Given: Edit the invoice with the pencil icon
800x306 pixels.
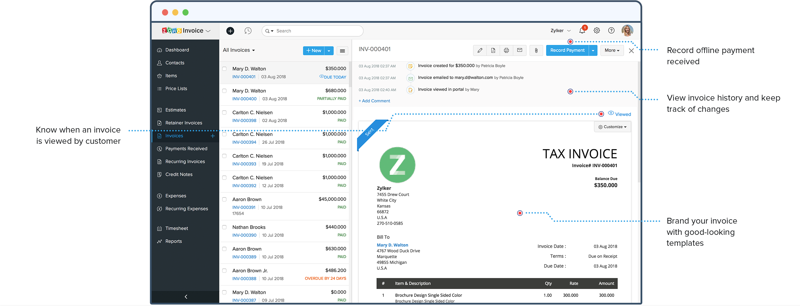Looking at the screenshot, I should click(480, 50).
